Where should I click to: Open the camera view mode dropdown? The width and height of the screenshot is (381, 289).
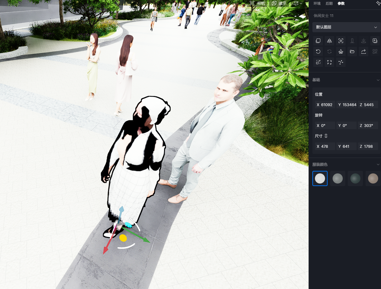(x=298, y=3)
